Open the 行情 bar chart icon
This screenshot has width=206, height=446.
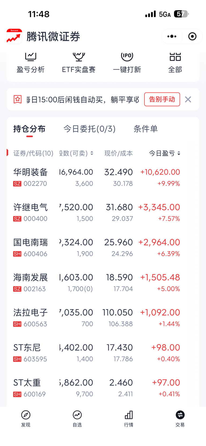coord(129,415)
